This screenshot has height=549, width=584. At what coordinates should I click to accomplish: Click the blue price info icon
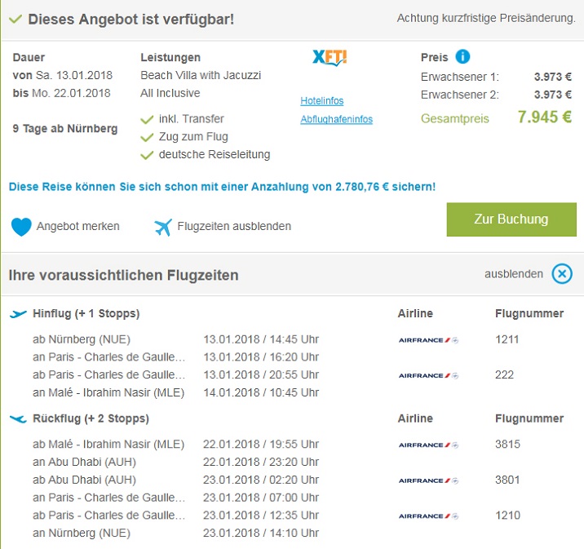click(x=462, y=57)
